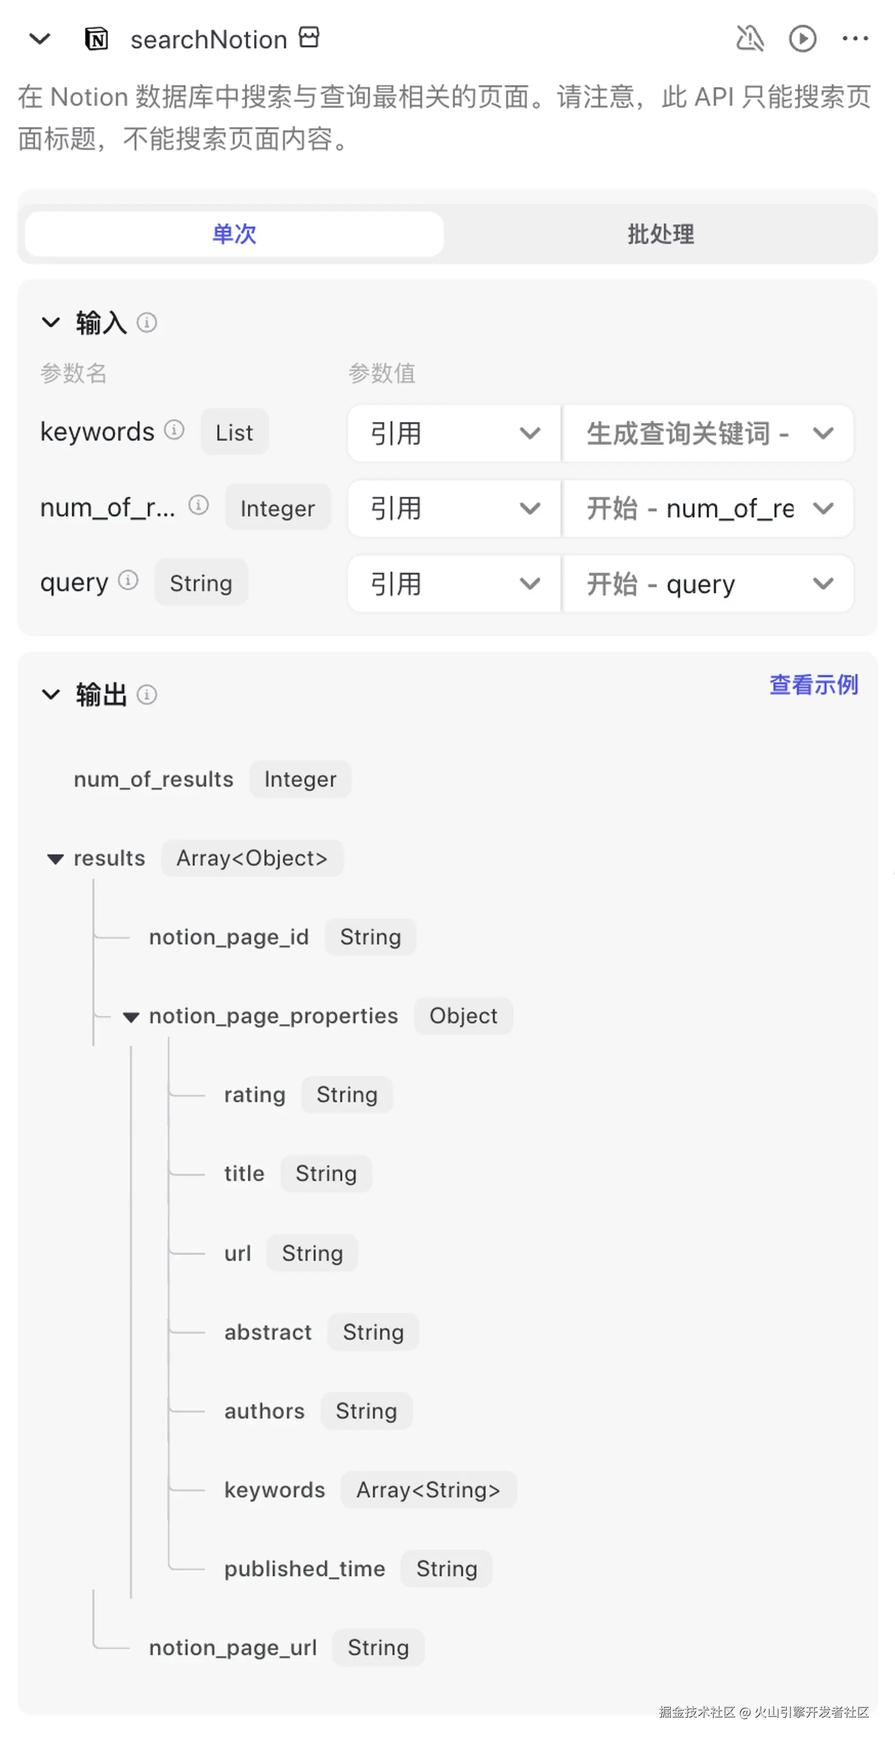
Task: Click the info icon next to 输入
Action: pyautogui.click(x=147, y=323)
